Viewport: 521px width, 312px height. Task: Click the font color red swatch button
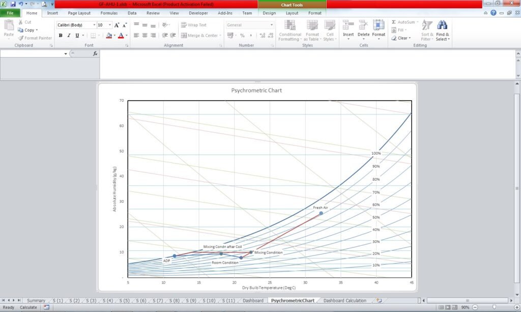pos(121,36)
